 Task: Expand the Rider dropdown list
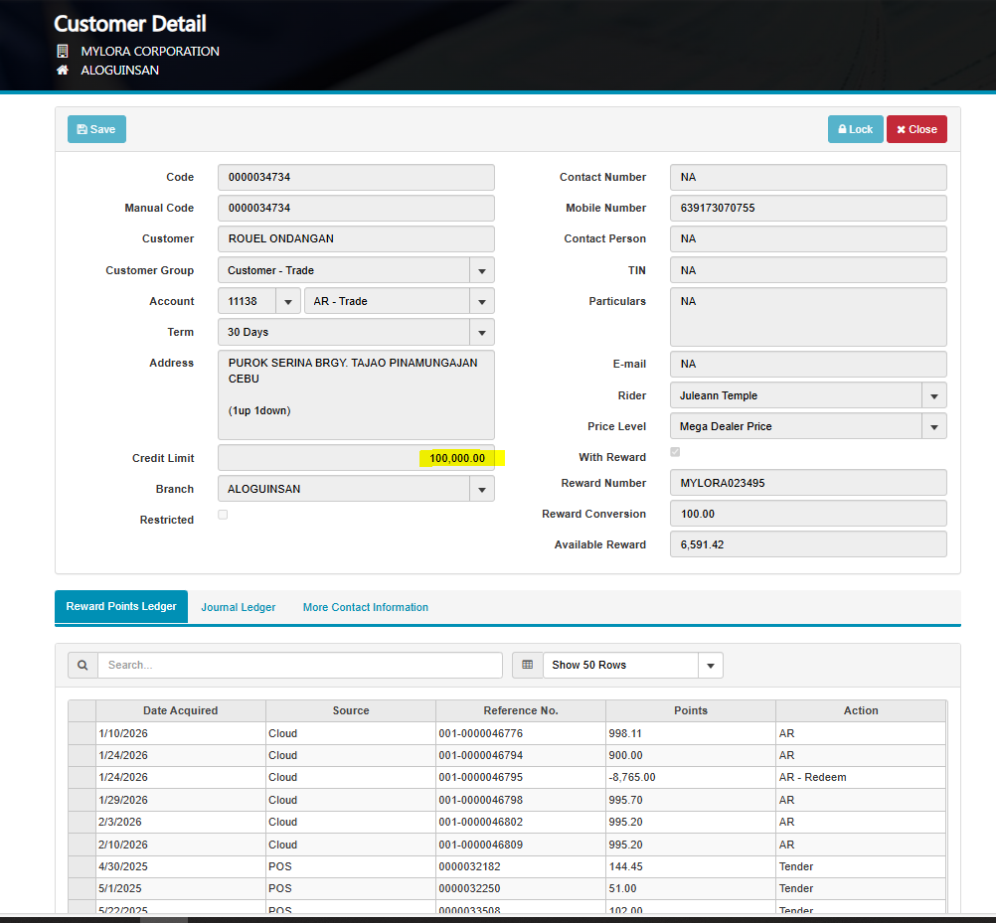pyautogui.click(x=933, y=395)
